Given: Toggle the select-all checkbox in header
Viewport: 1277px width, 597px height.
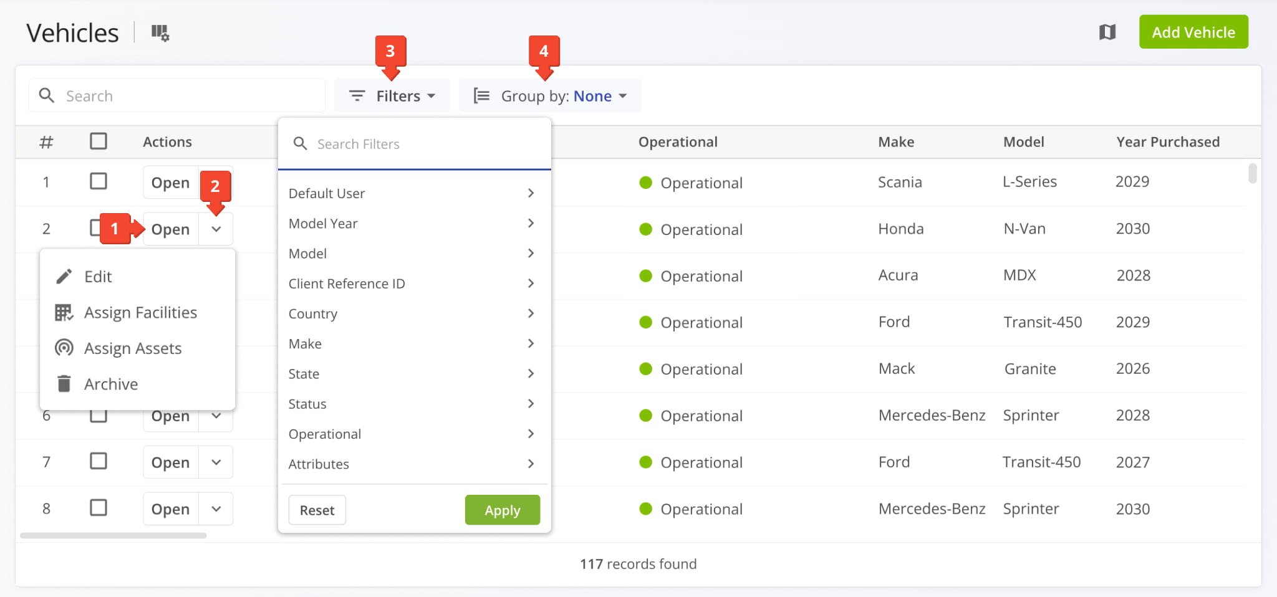Looking at the screenshot, I should point(99,141).
